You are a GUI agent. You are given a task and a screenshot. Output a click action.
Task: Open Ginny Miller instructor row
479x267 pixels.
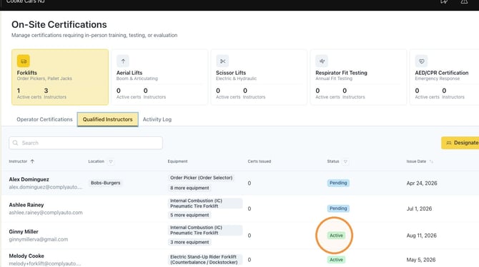tap(239, 236)
